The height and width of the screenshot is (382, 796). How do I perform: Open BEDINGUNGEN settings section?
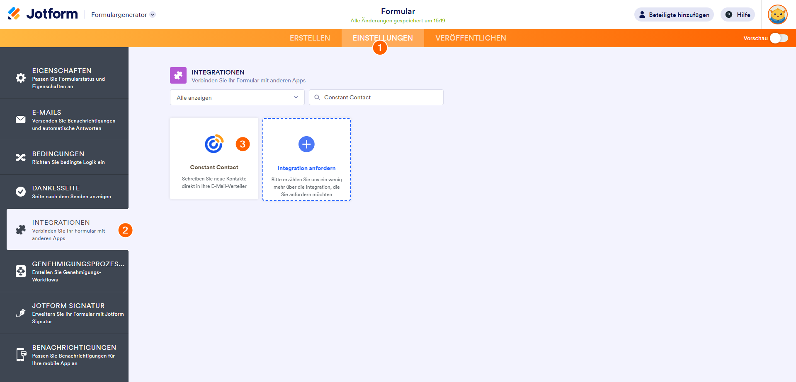[64, 157]
